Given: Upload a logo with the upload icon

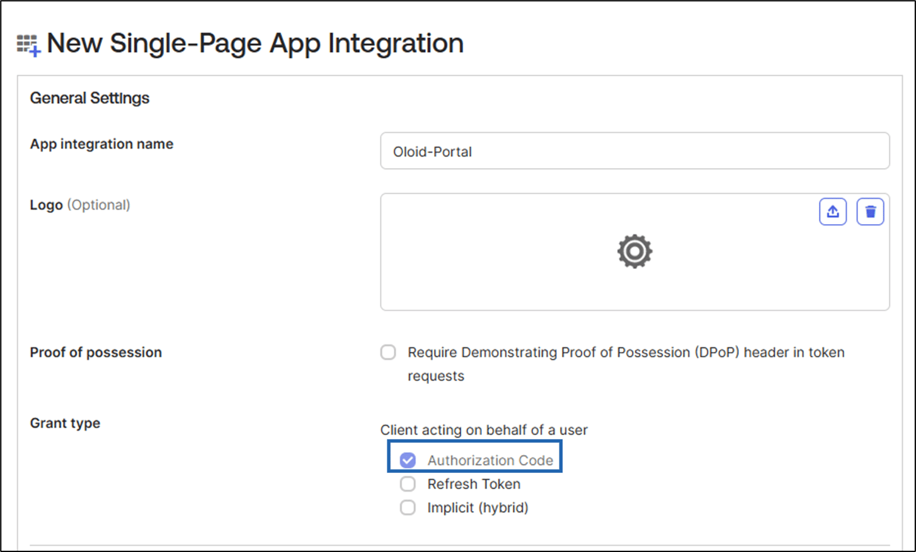Looking at the screenshot, I should tap(833, 211).
